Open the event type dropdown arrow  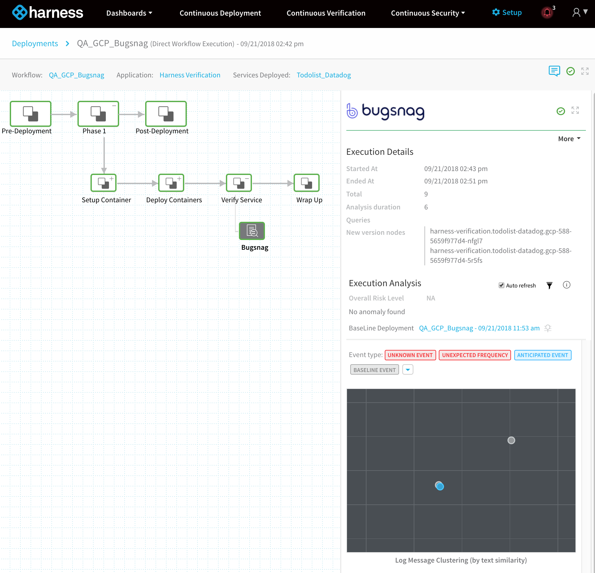tap(408, 370)
